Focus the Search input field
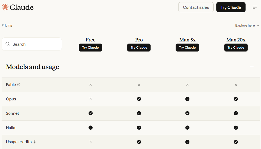Viewport: 261px width, 149px height. [x=32, y=44]
